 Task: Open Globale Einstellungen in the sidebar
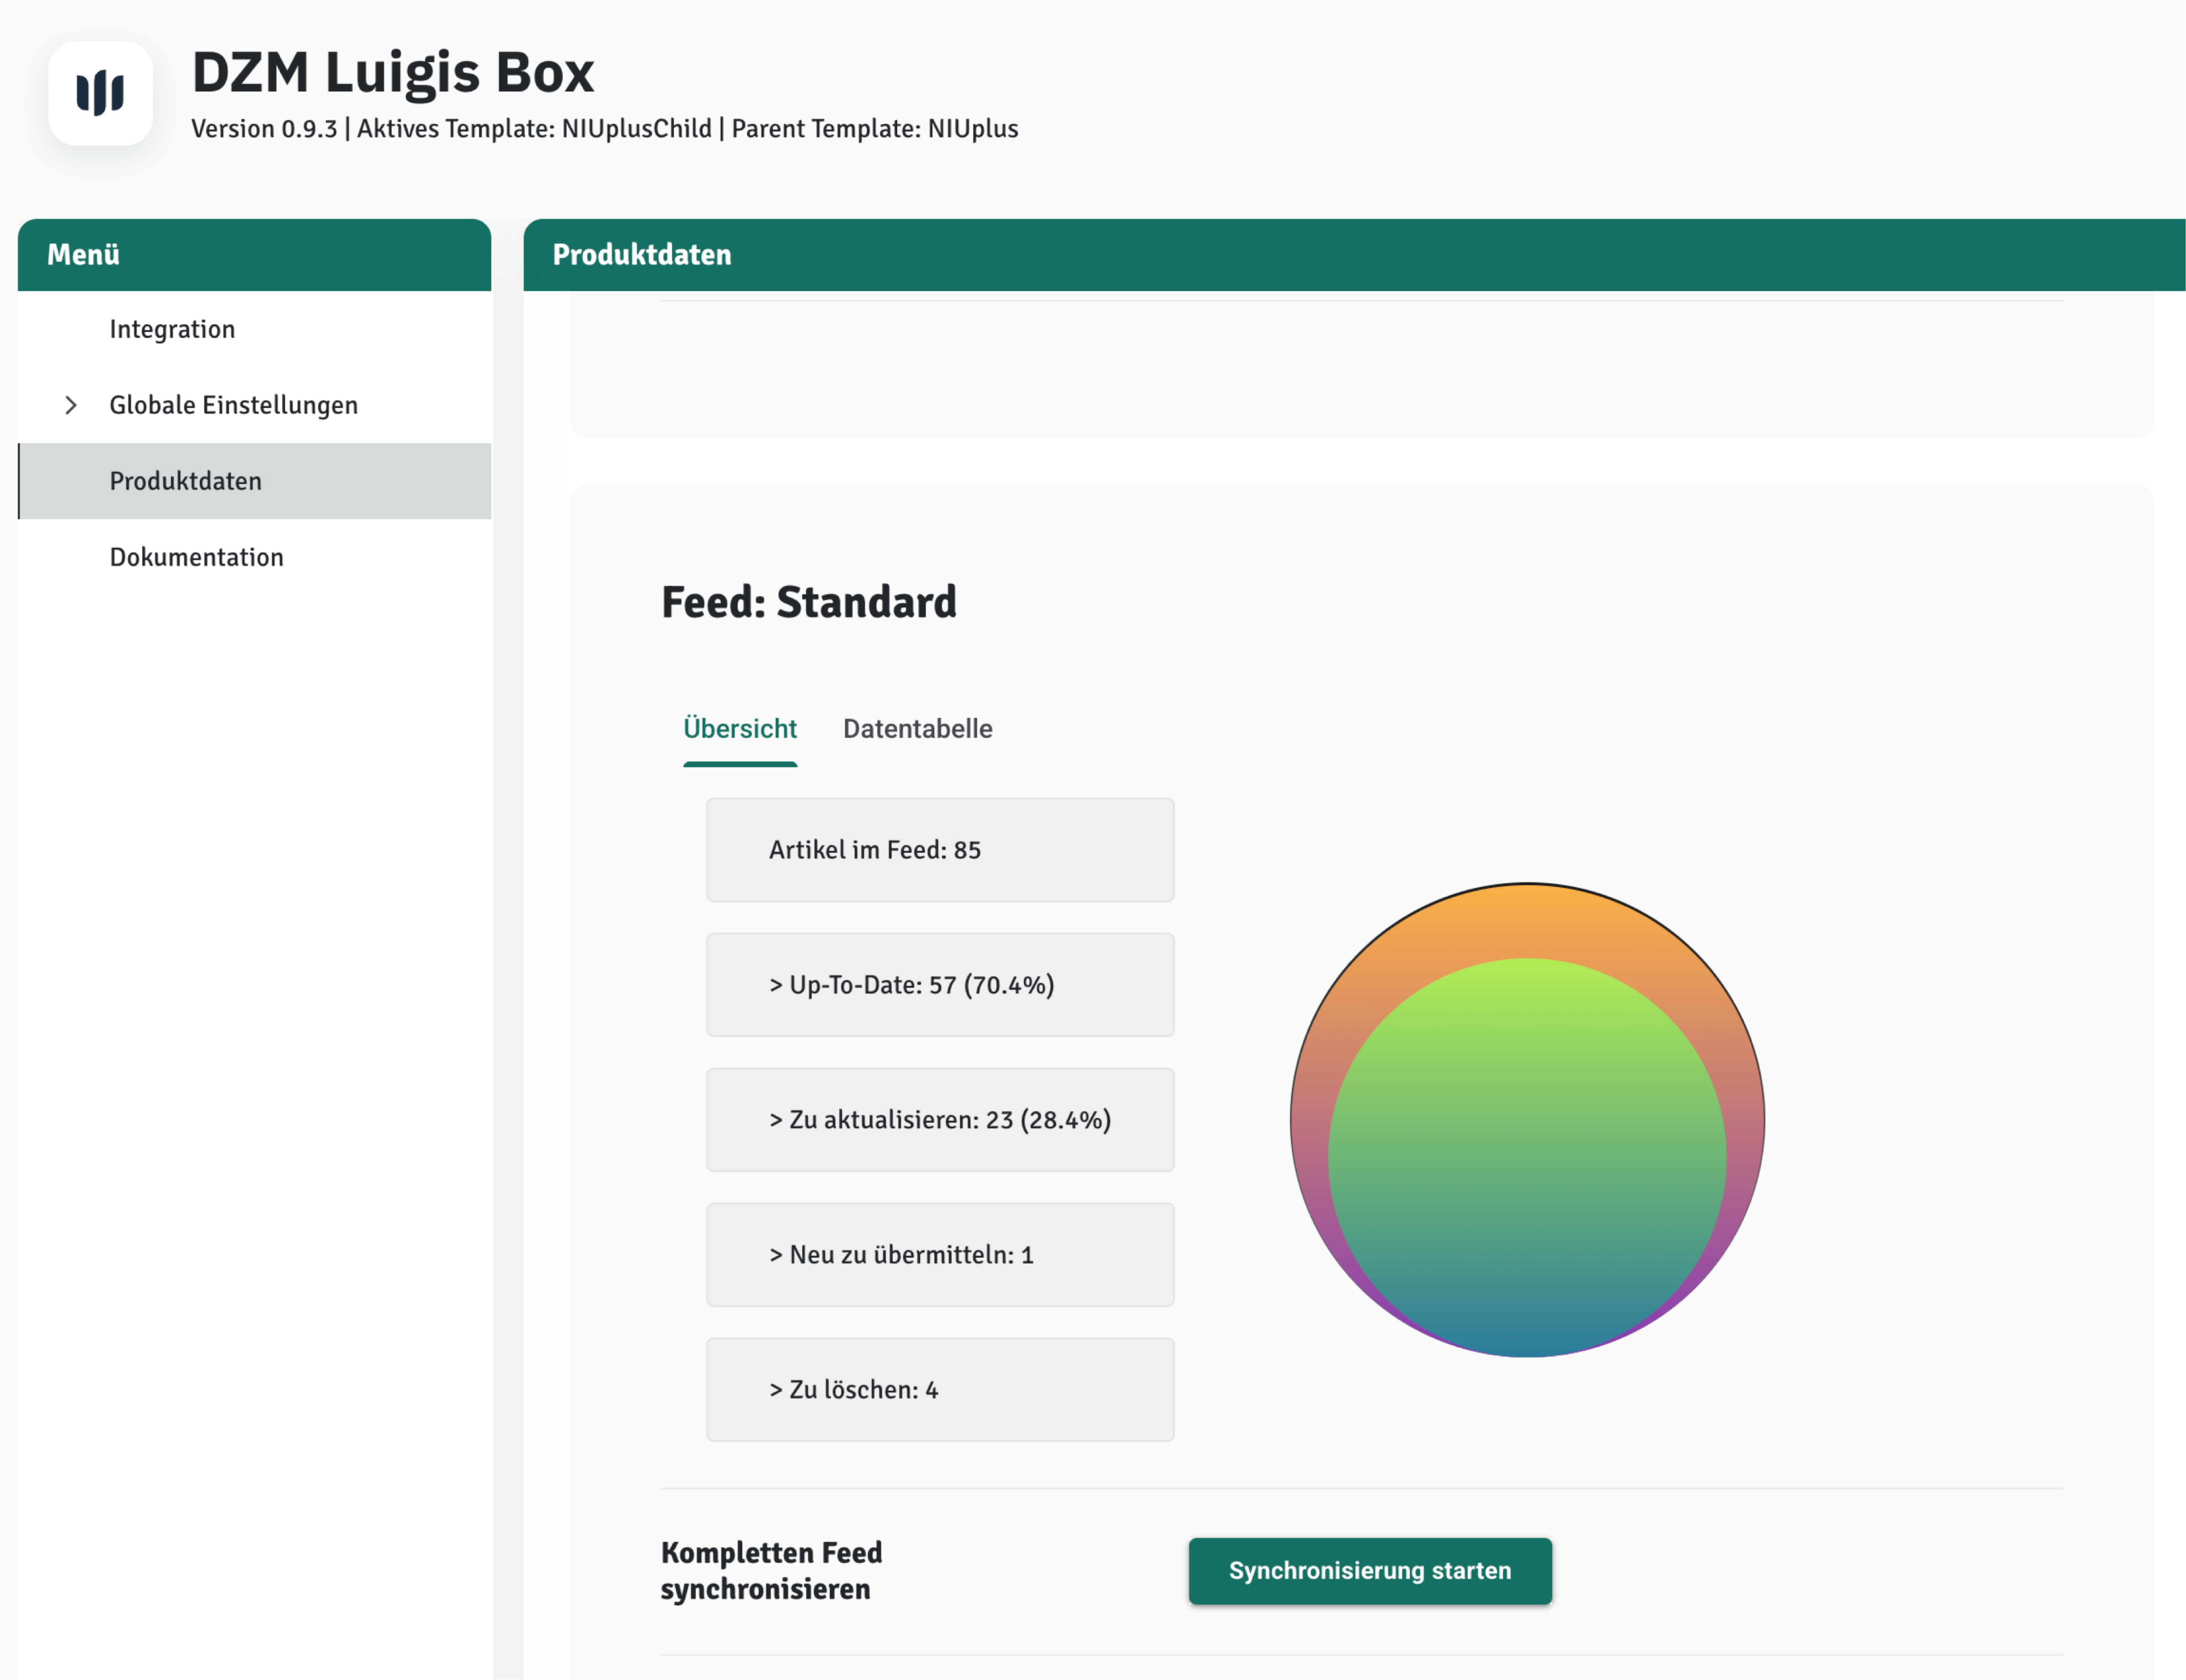pos(233,405)
